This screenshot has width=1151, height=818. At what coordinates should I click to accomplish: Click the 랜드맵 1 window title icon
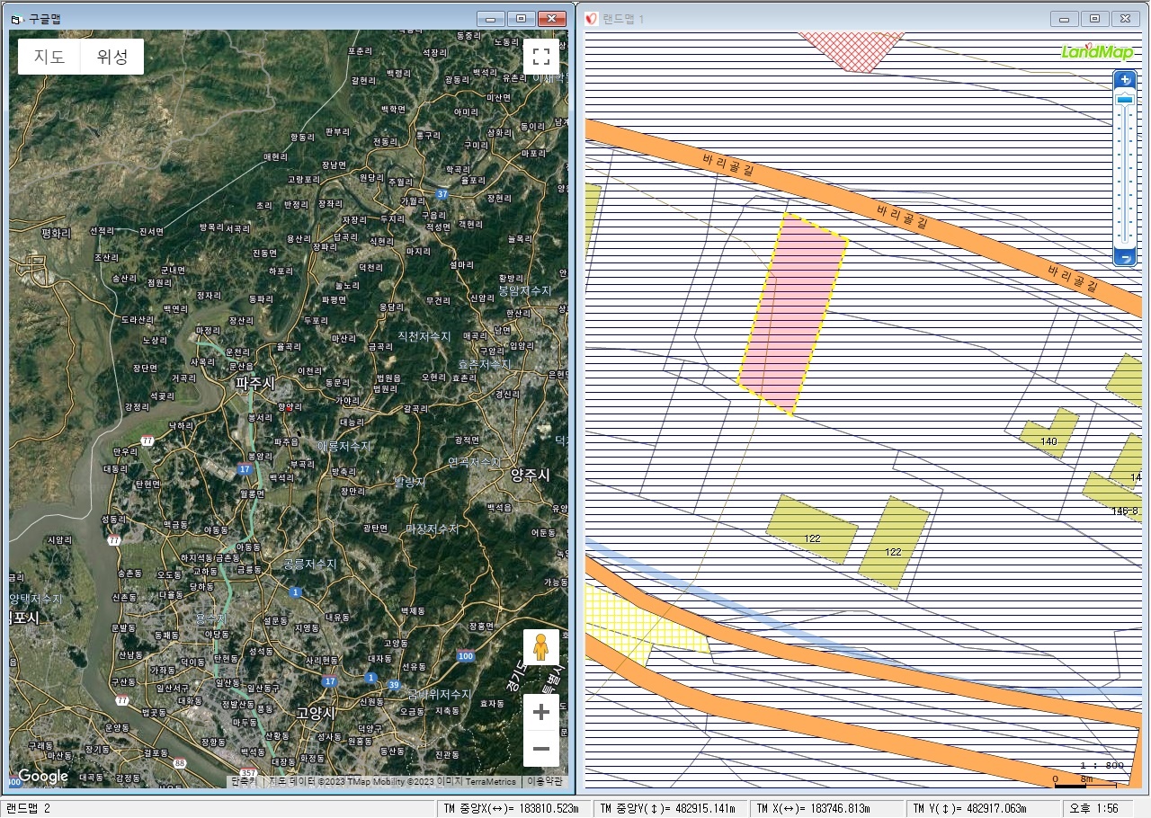click(x=592, y=18)
